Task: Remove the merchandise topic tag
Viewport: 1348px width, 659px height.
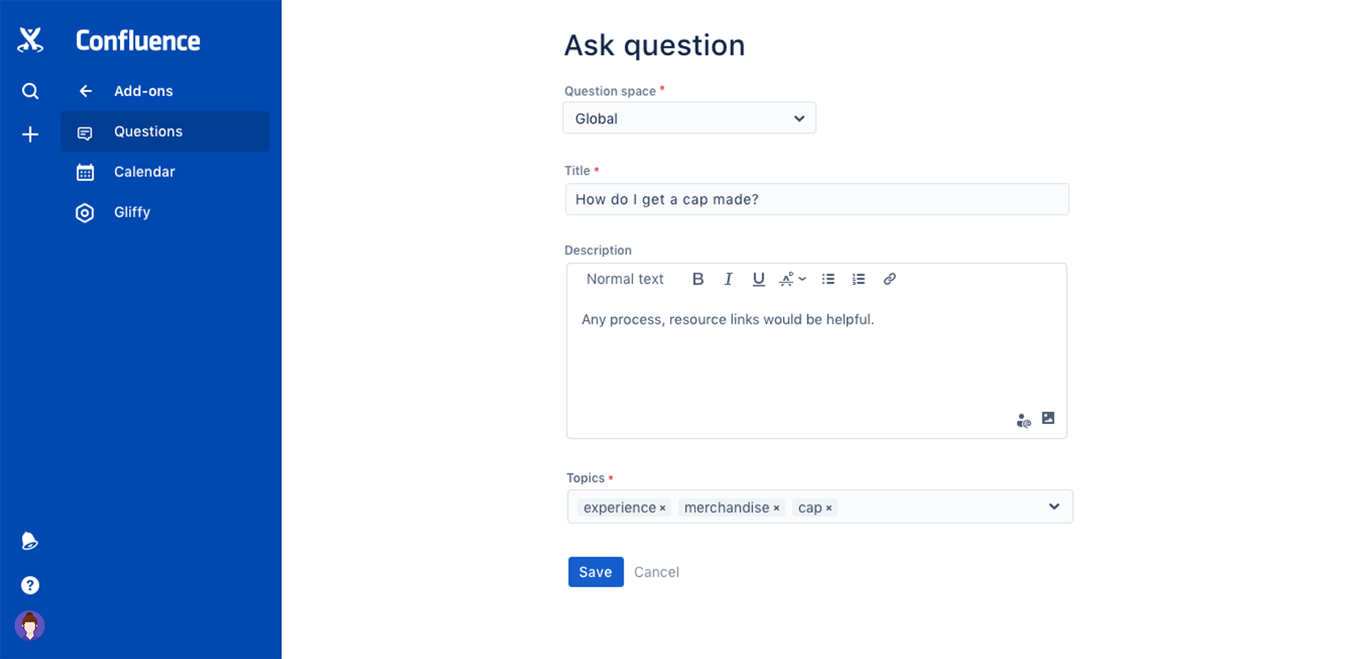Action: coord(777,508)
